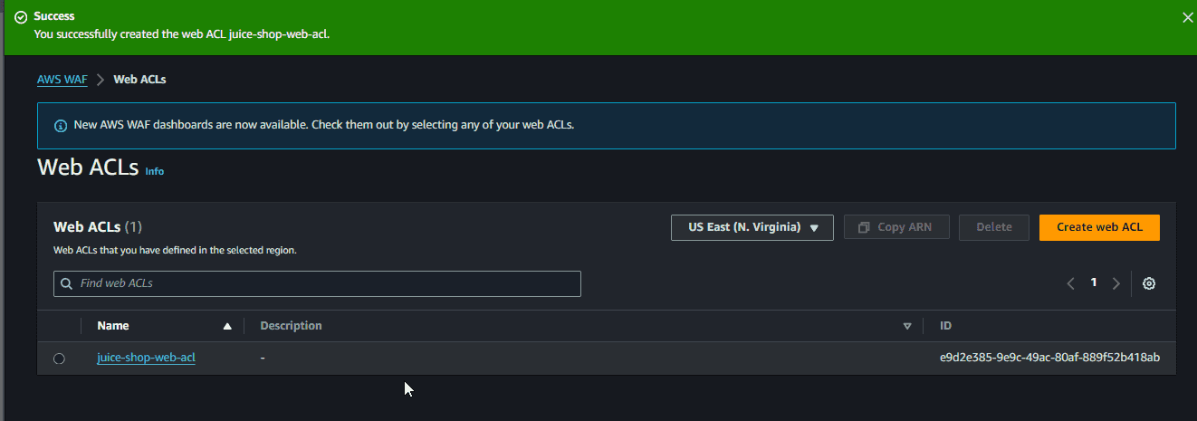Screen dimensions: 1197x421
Task: Click the success checkmark icon in banner
Action: click(x=21, y=17)
